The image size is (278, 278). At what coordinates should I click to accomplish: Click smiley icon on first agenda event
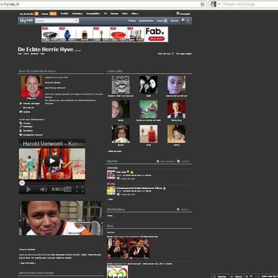point(128,172)
